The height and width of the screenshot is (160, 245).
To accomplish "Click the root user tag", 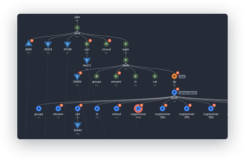I will (x=182, y=77).
